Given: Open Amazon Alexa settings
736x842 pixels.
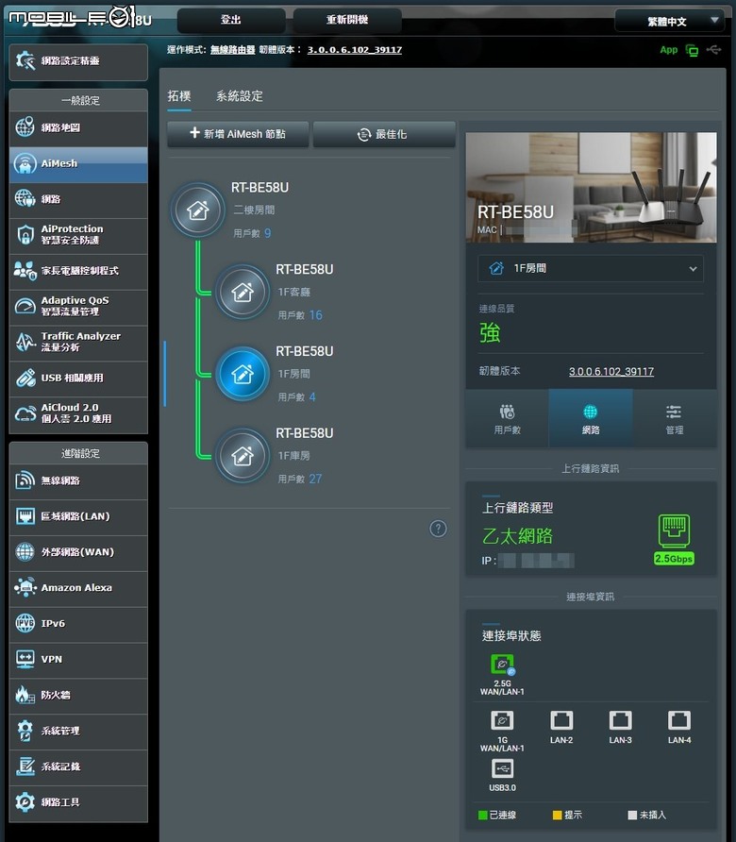Looking at the screenshot, I should pyautogui.click(x=78, y=588).
